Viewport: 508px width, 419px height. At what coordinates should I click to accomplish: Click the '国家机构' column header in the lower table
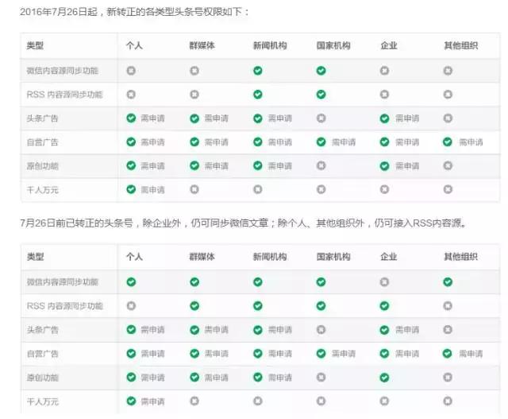[x=333, y=257]
